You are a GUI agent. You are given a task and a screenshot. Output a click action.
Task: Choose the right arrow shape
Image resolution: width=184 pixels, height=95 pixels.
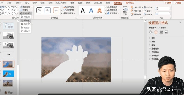(12, 10)
